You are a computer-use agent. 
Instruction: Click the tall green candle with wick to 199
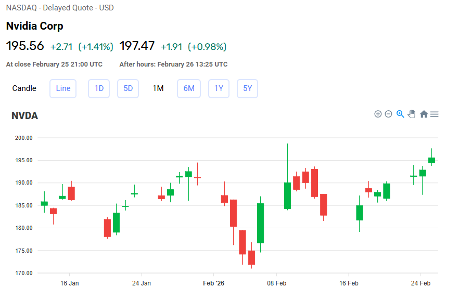tap(287, 195)
